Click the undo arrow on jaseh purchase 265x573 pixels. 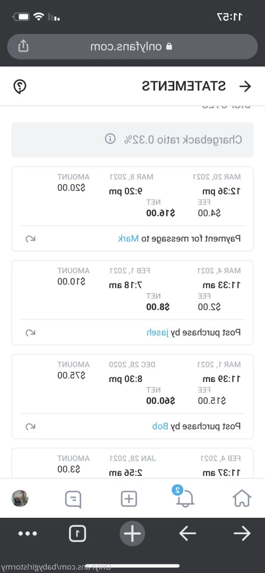tap(30, 333)
